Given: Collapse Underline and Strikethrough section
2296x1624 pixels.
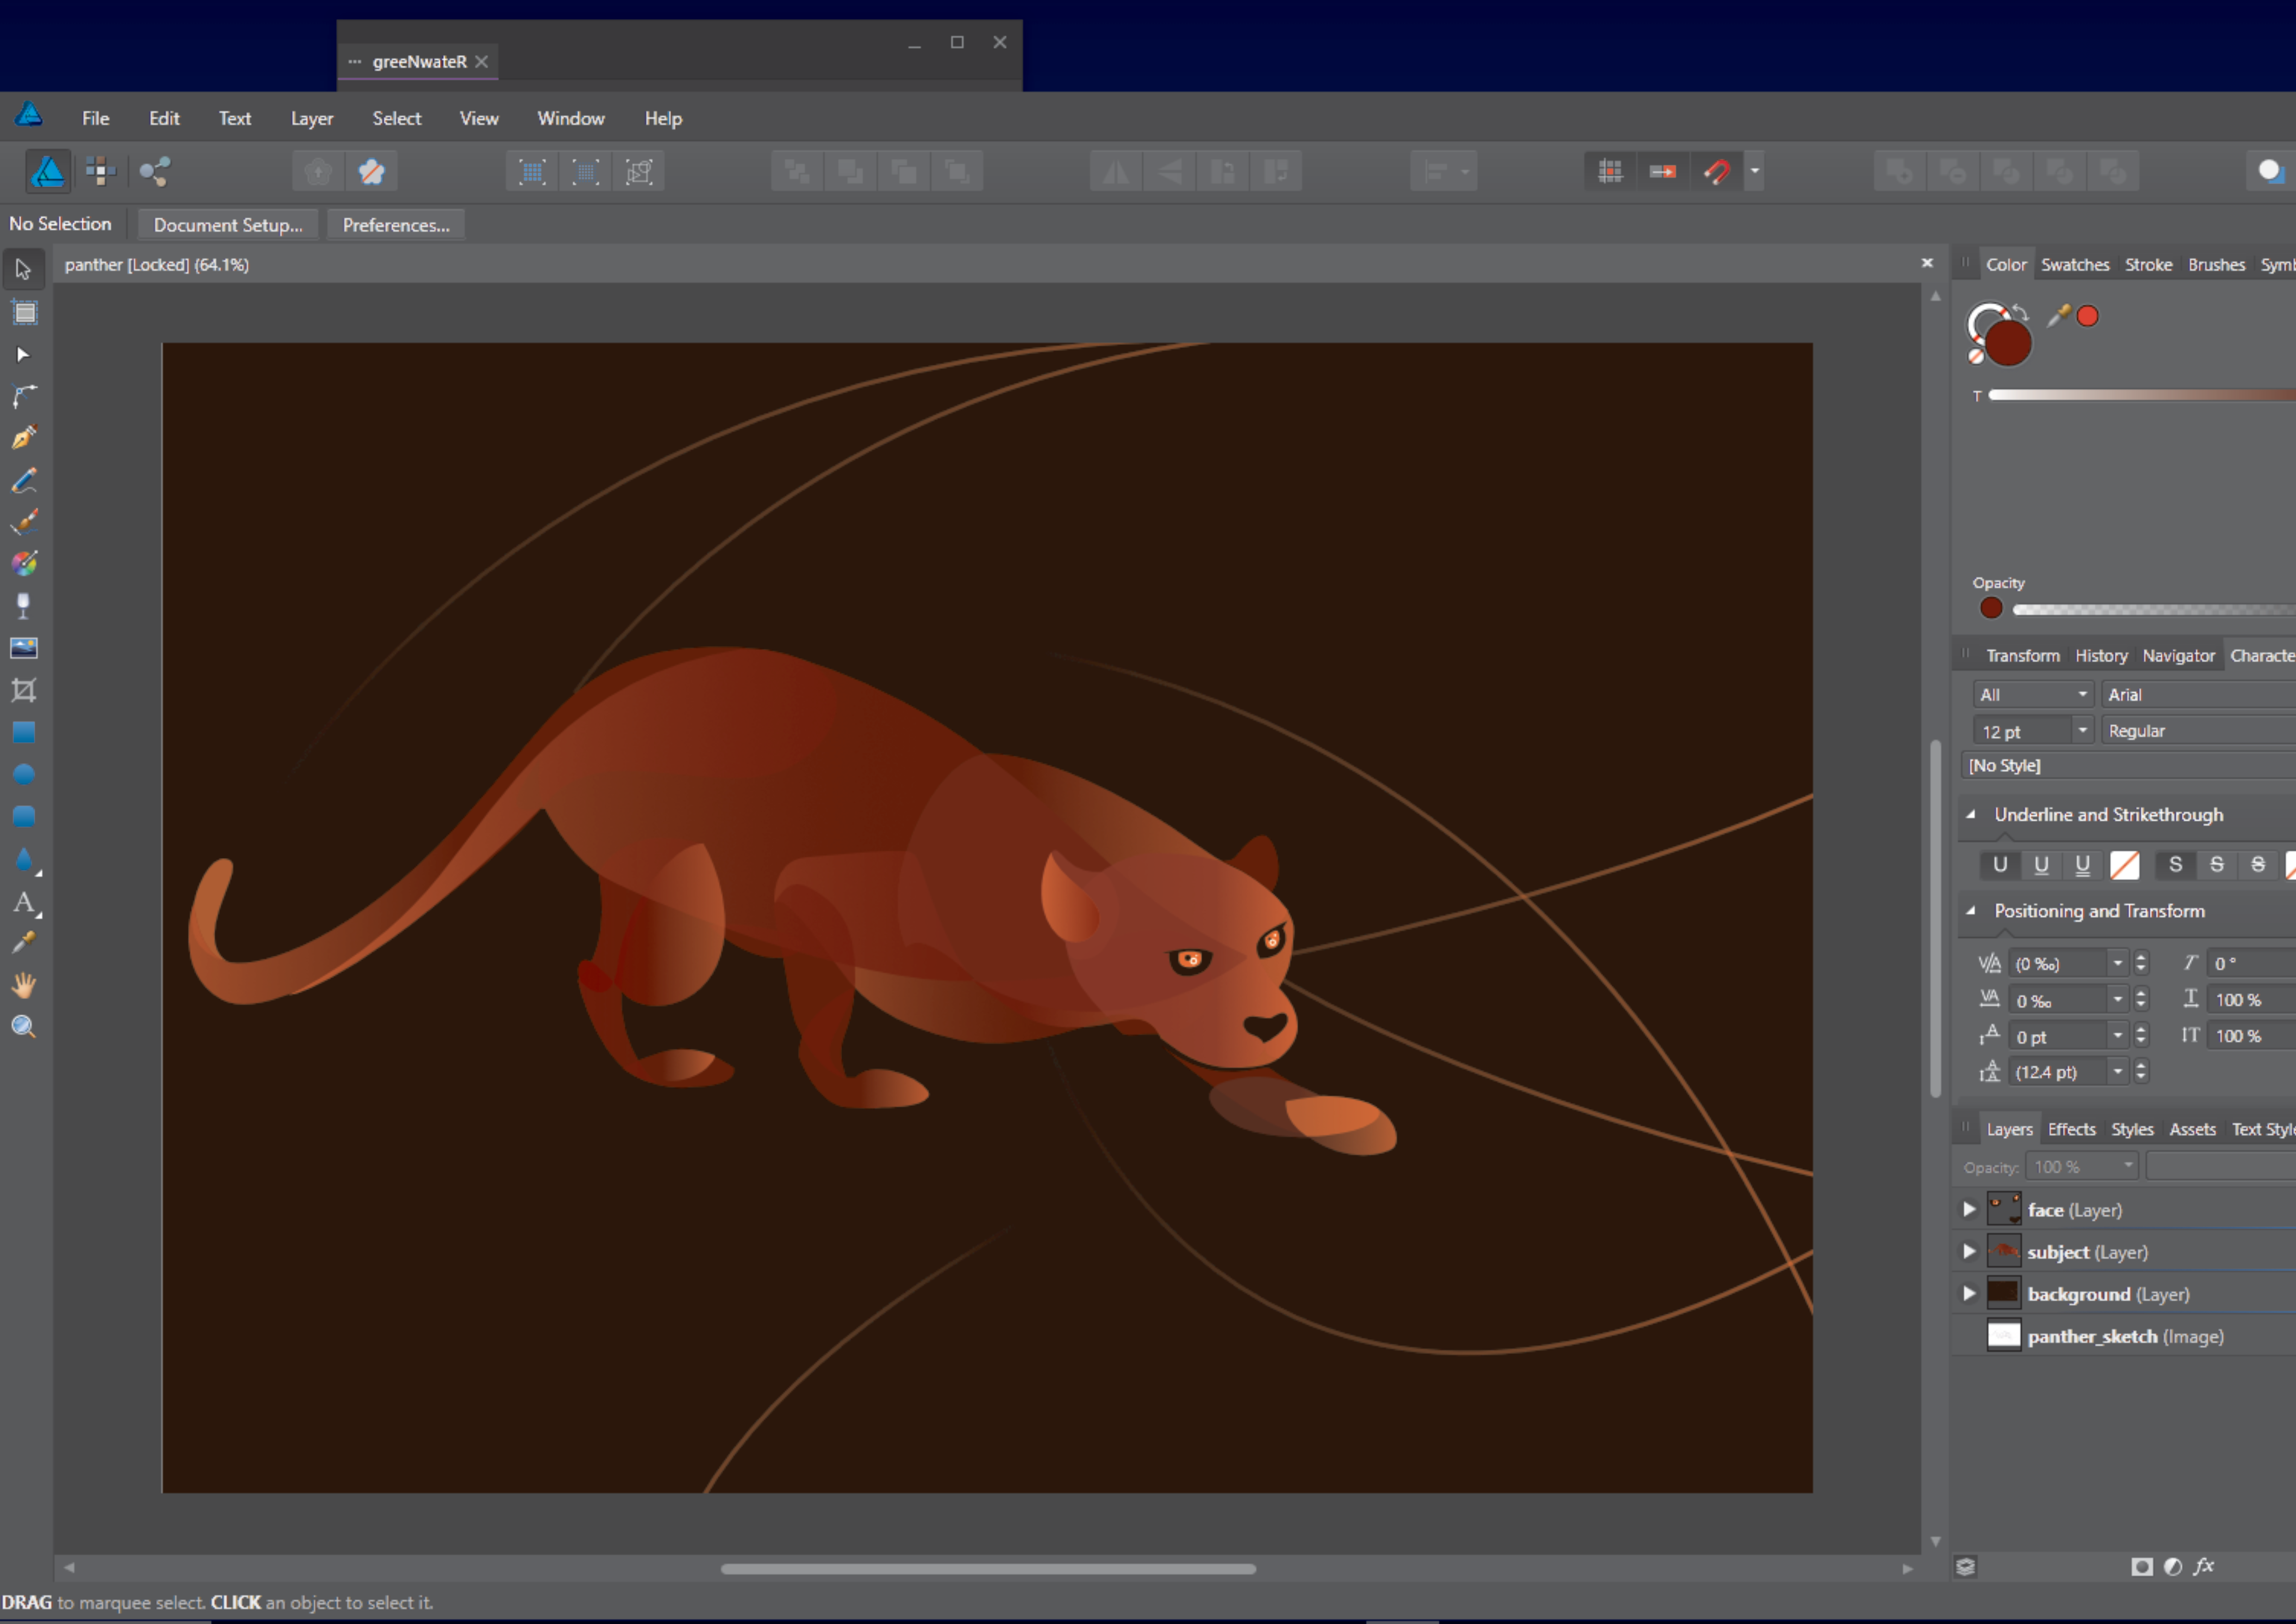Looking at the screenshot, I should (x=1971, y=815).
